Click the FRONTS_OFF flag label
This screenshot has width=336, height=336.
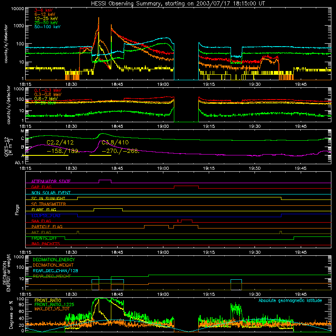44,238
